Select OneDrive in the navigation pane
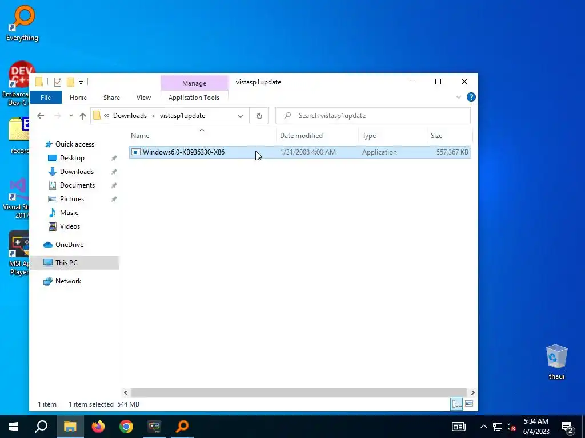The width and height of the screenshot is (585, 438). click(x=69, y=245)
